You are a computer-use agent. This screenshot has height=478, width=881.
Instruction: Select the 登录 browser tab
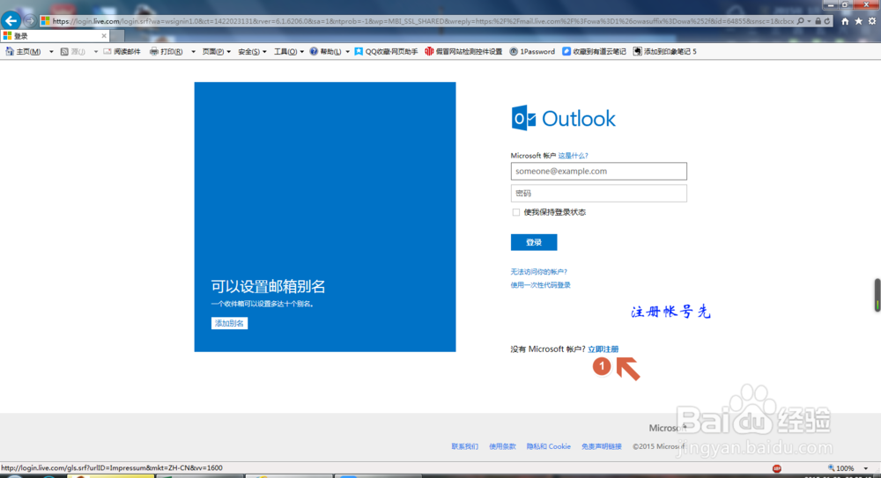55,36
